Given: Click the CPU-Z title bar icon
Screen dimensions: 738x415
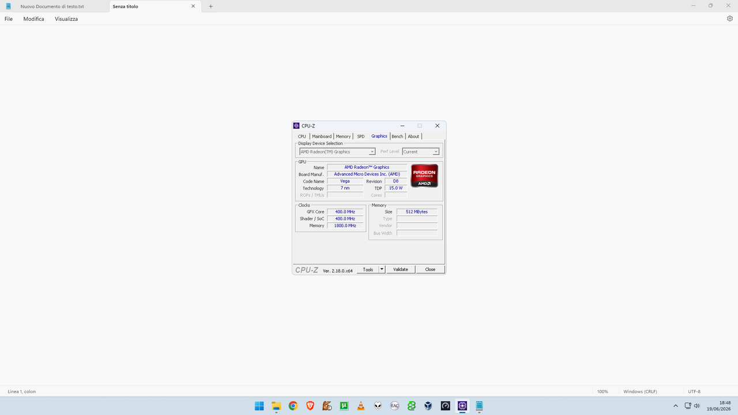Looking at the screenshot, I should coord(296,126).
